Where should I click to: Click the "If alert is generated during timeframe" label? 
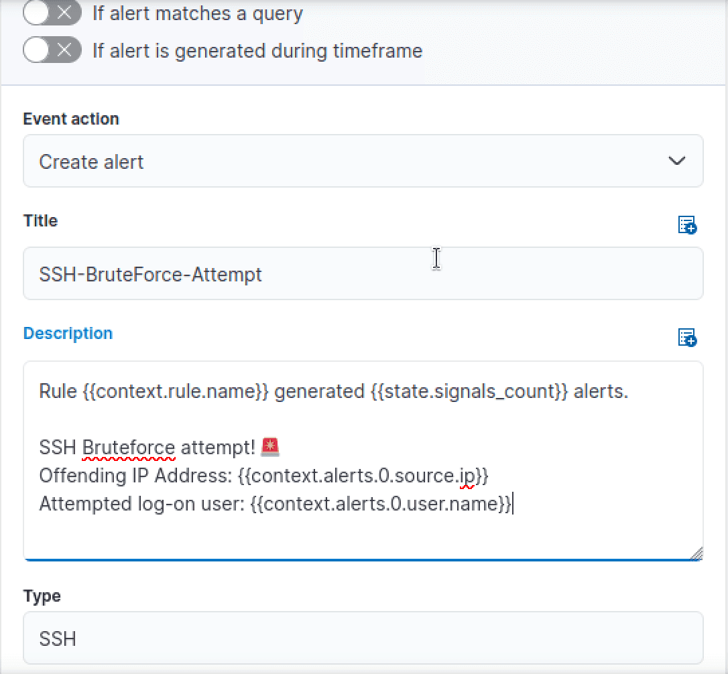(257, 51)
